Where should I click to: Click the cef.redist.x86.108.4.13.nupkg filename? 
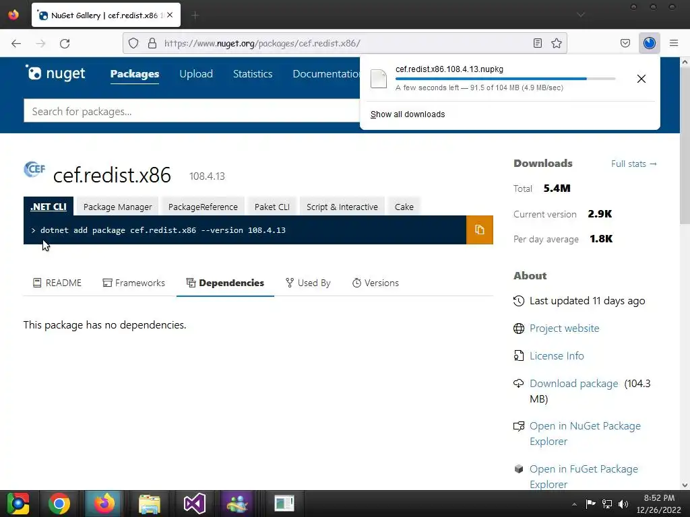(449, 69)
